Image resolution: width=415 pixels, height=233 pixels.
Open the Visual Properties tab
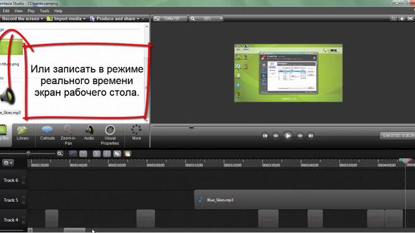pyautogui.click(x=110, y=135)
